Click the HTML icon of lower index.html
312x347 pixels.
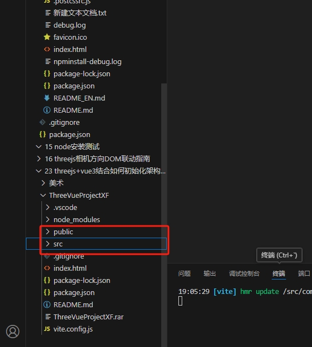(47, 268)
